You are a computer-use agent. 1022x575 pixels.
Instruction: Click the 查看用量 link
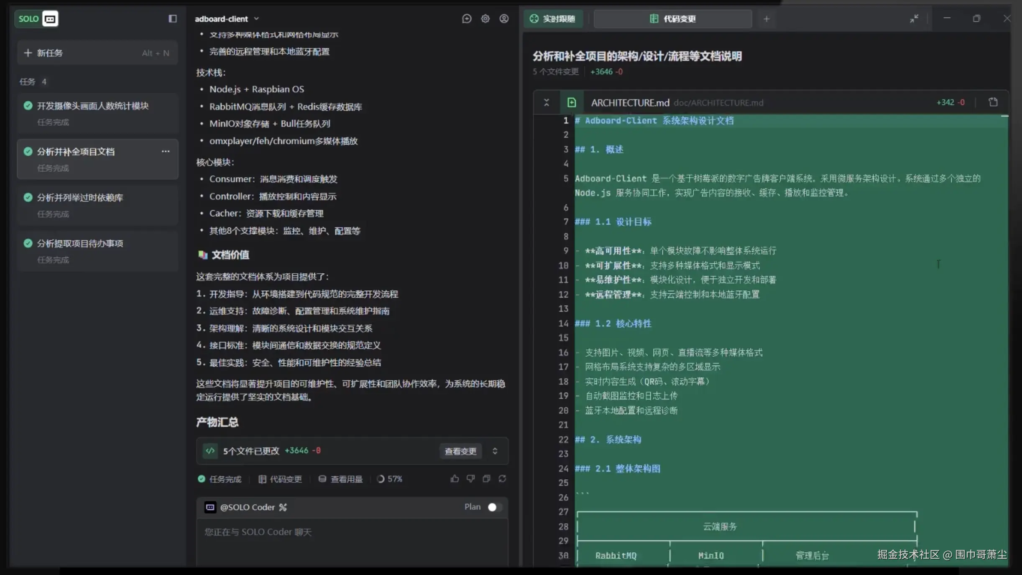point(340,479)
